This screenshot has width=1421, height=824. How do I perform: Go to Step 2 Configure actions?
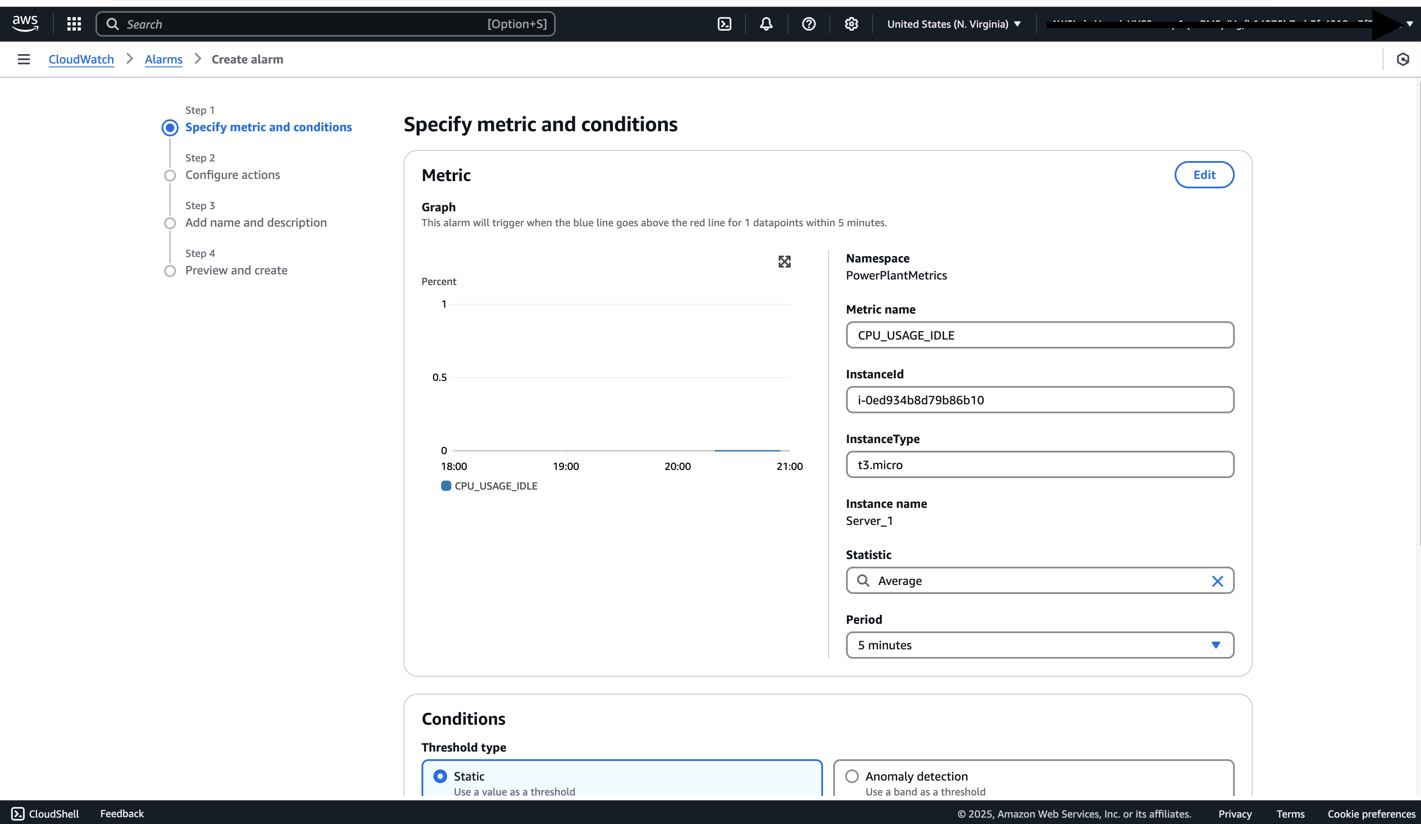(x=232, y=175)
